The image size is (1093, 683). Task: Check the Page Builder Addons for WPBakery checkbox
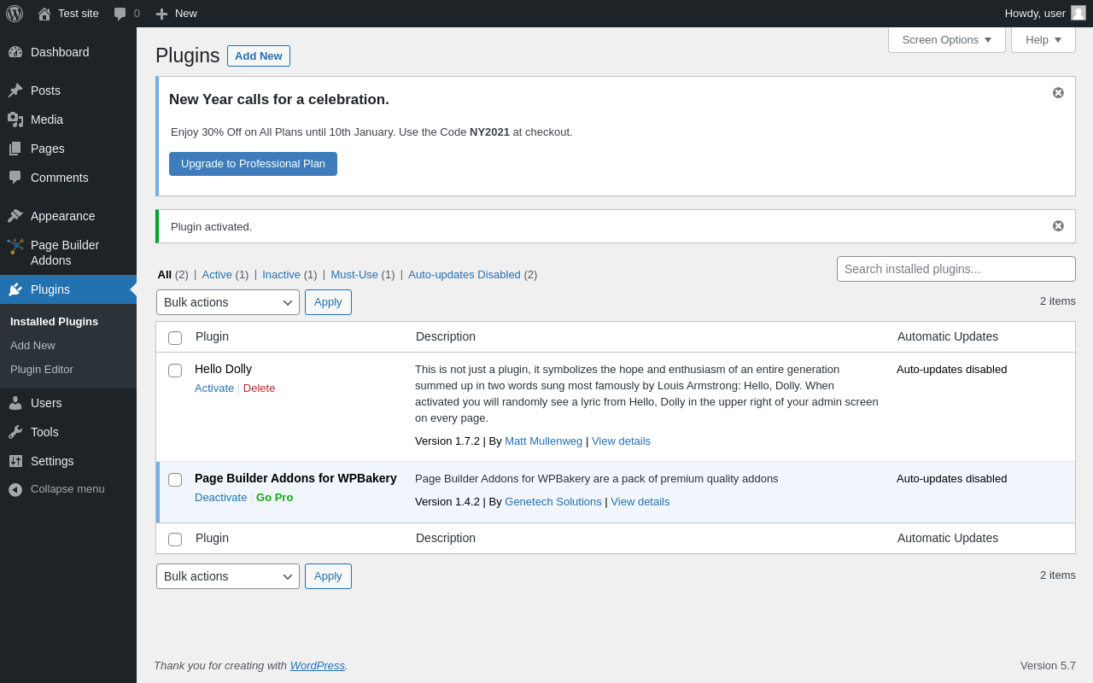175,480
